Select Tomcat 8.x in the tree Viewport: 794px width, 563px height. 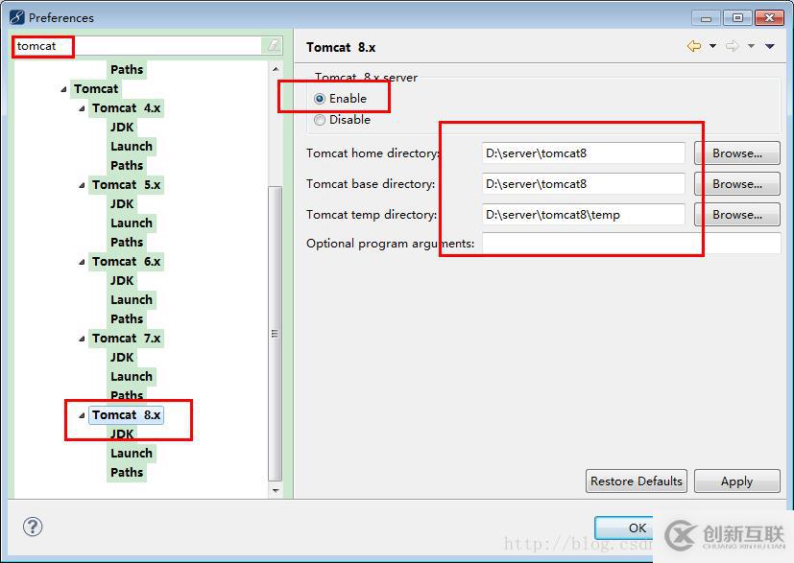[x=126, y=415]
